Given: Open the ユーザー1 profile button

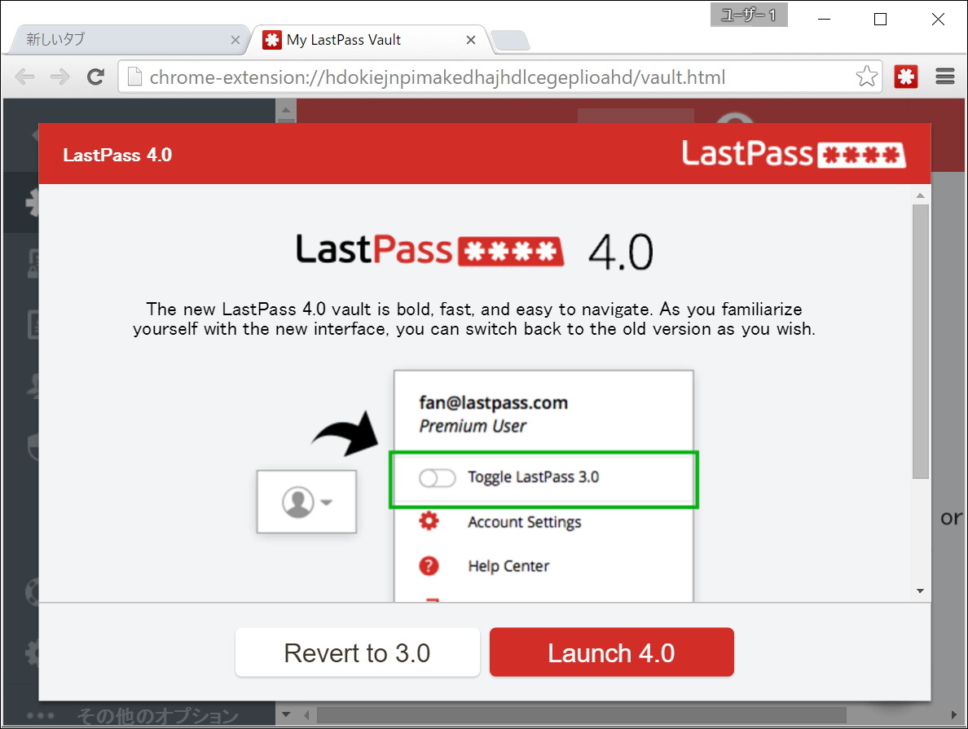Looking at the screenshot, I should (748, 15).
